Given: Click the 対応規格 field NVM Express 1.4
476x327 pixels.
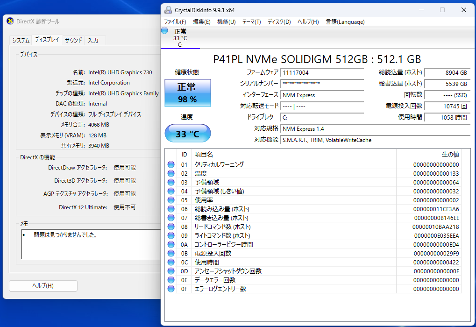Looking at the screenshot, I should pos(375,129).
